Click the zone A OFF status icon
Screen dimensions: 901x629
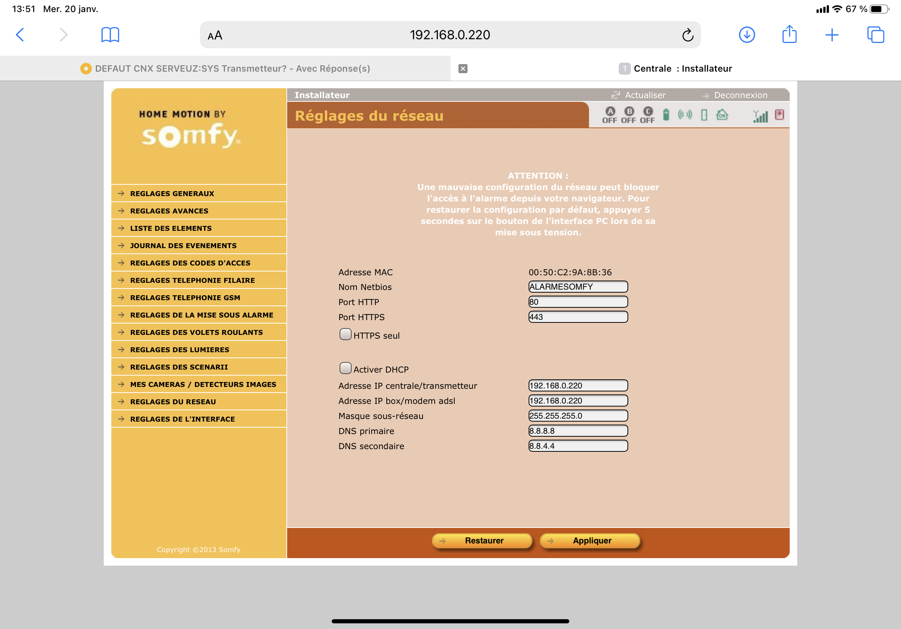[x=609, y=115]
